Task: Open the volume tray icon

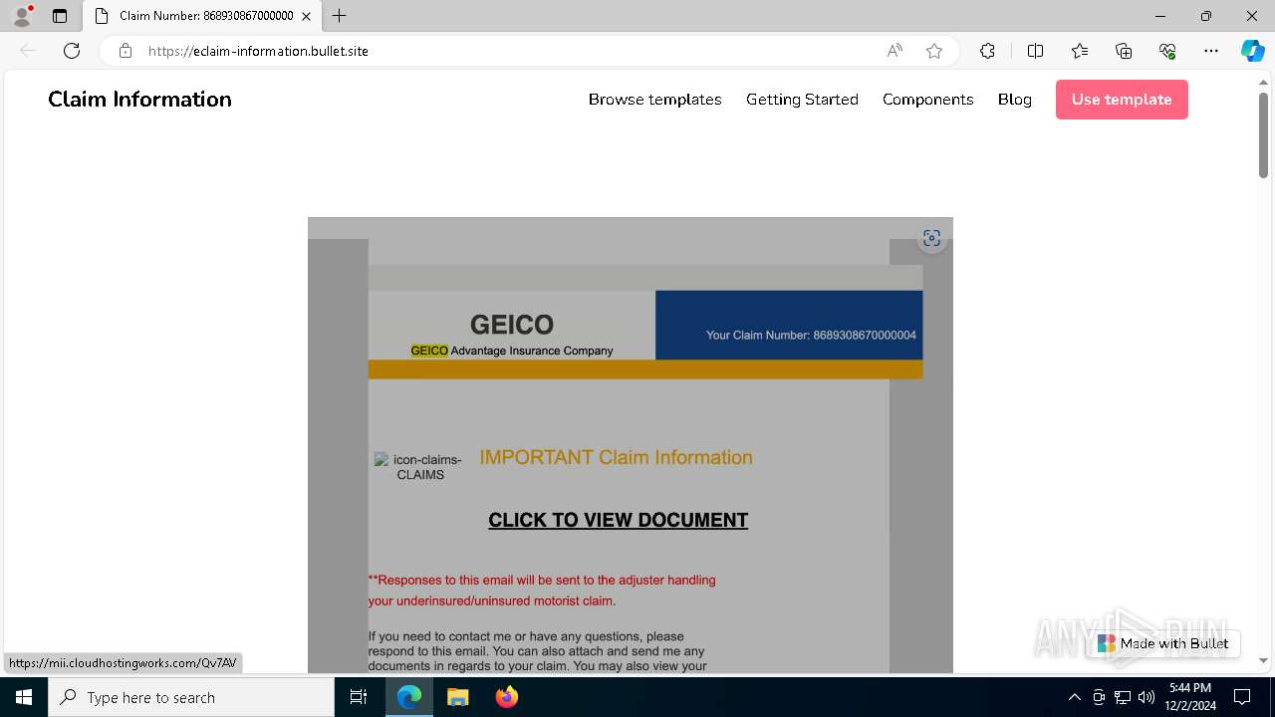Action: coord(1146,697)
